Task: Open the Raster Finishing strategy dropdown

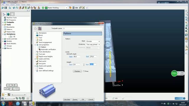Action: (66, 8)
